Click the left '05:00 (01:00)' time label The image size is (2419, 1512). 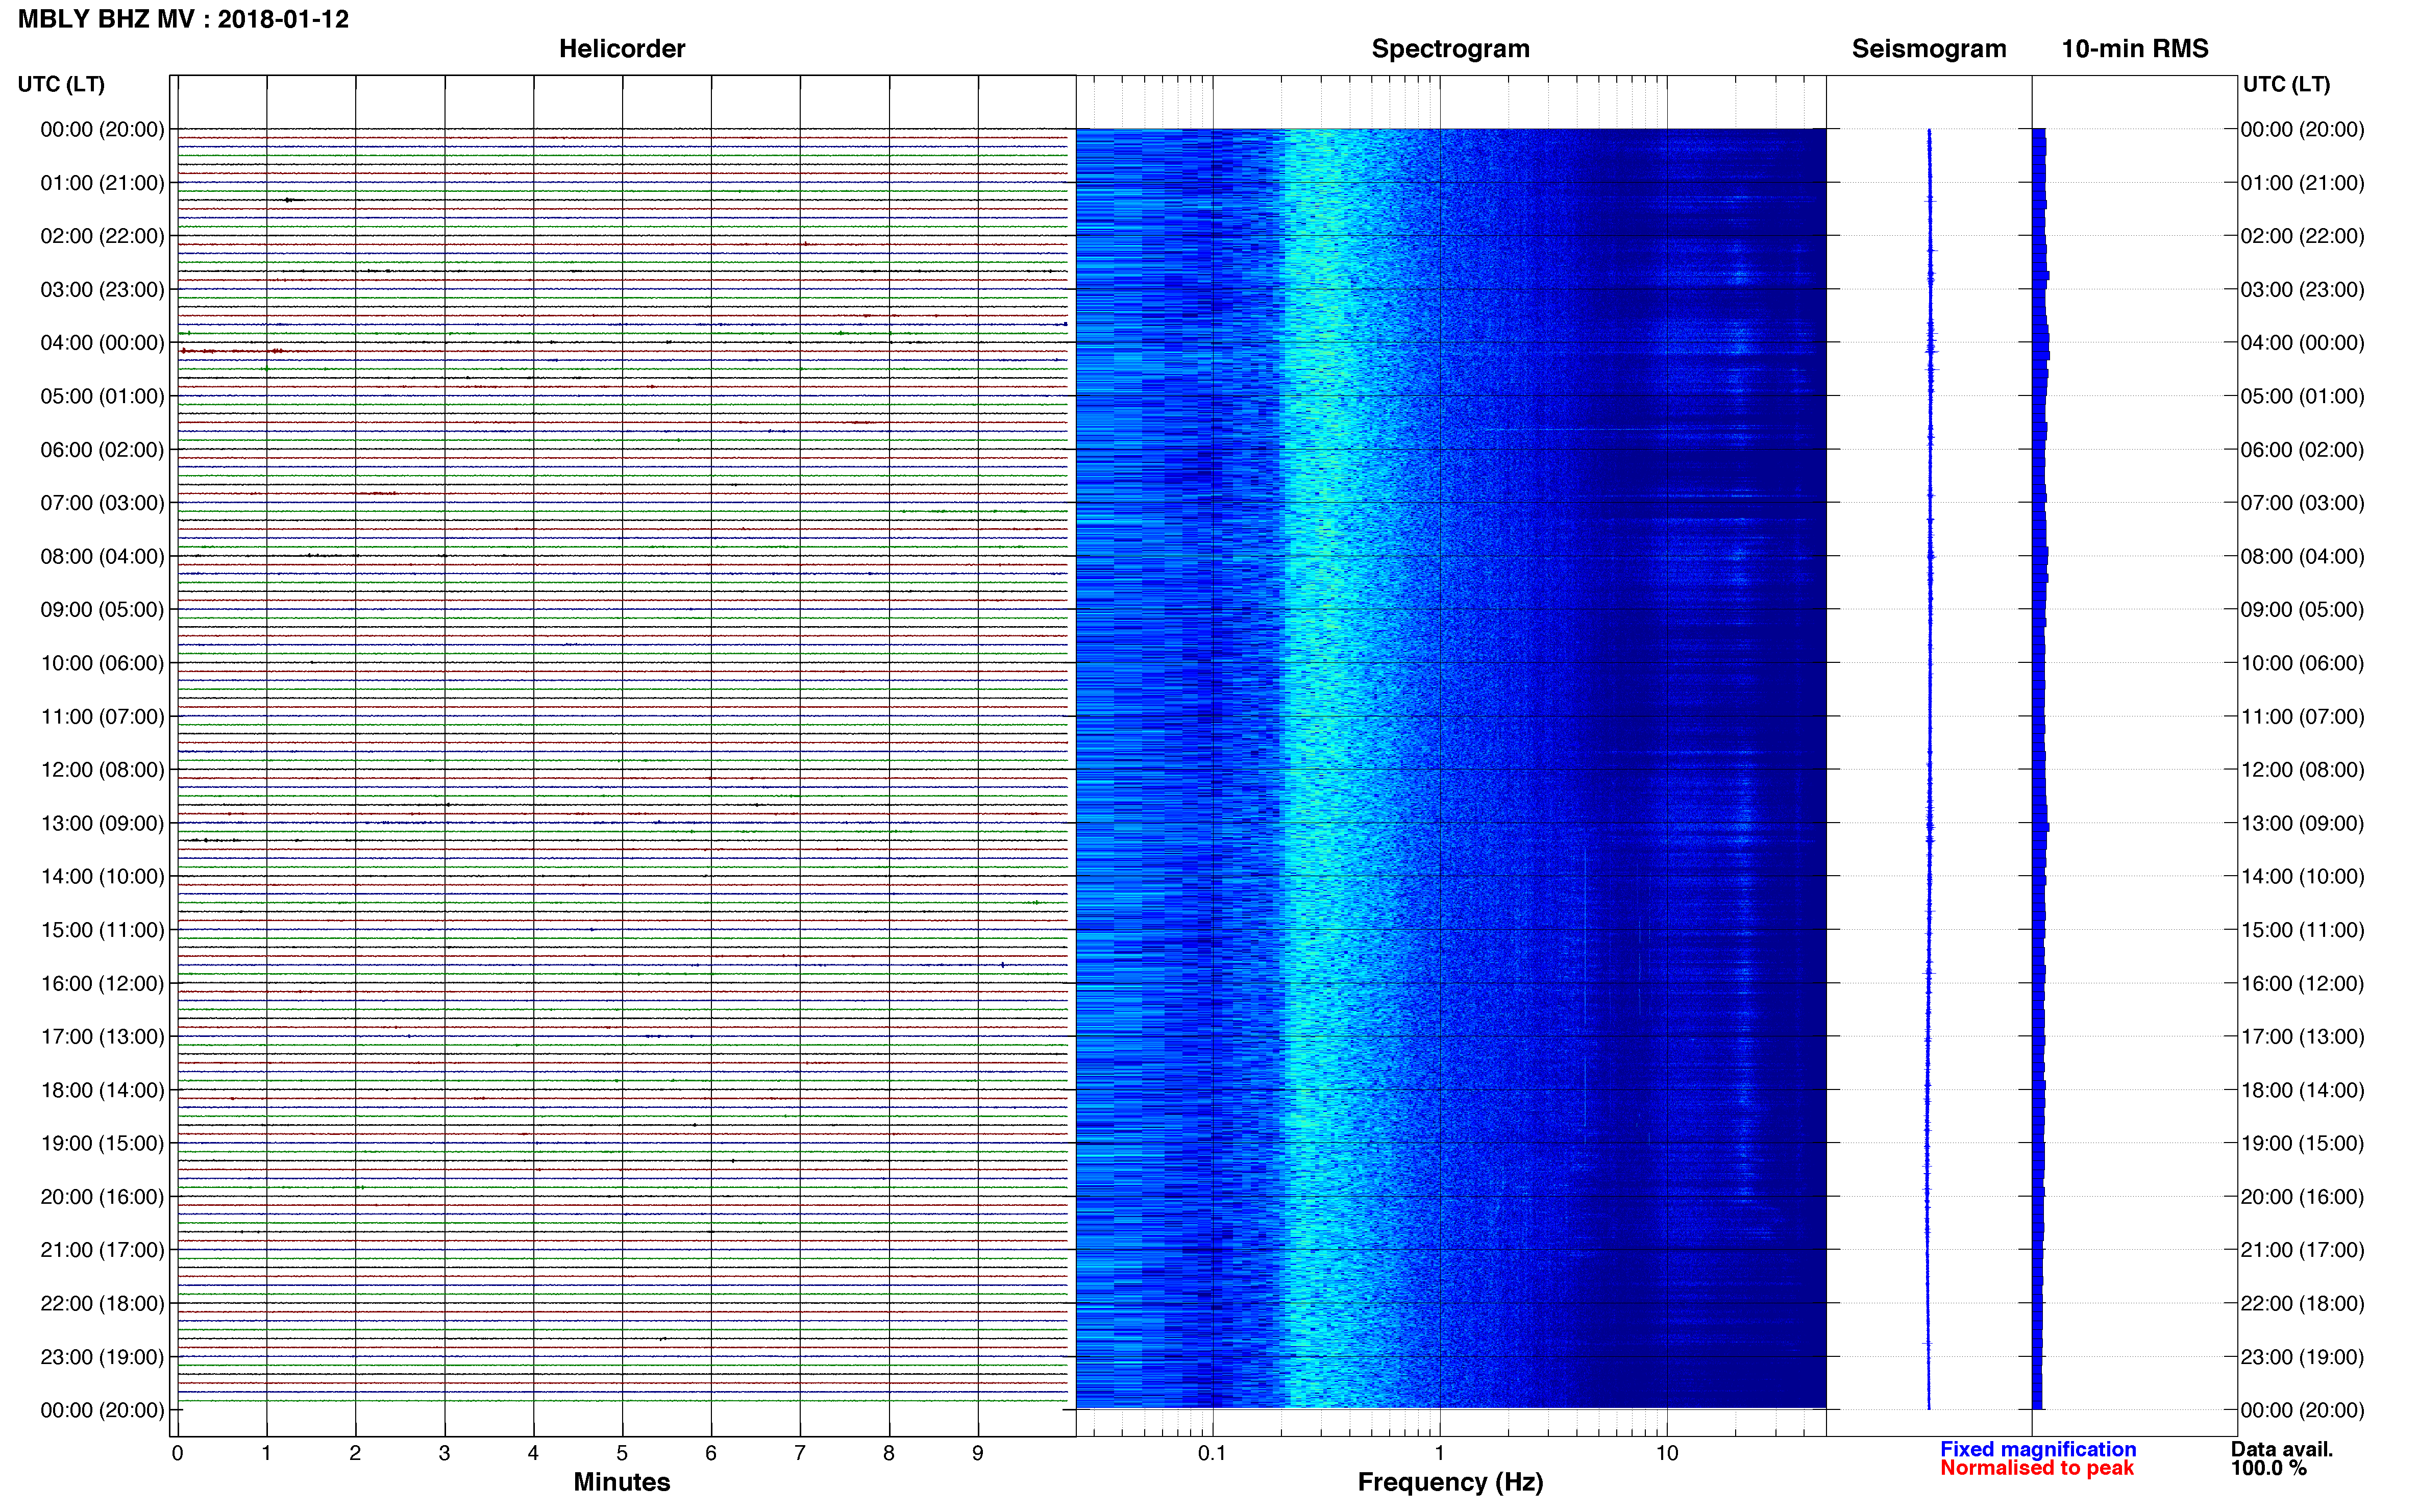click(102, 396)
